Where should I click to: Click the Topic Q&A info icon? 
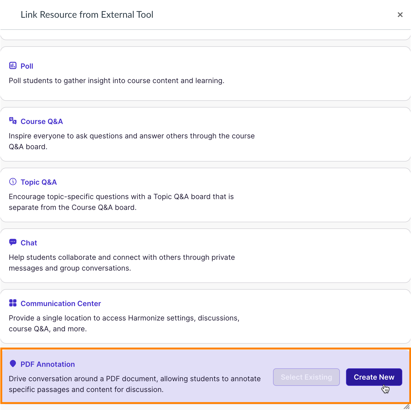coord(13,182)
